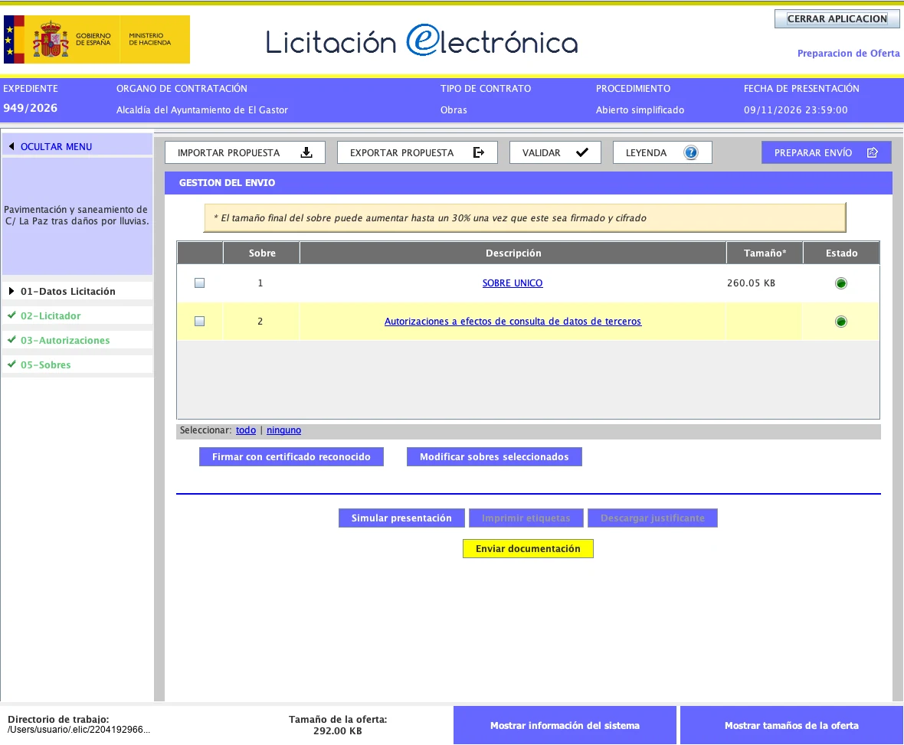Click Imprimir etiquetas button
The image size is (904, 745).
pos(526,518)
